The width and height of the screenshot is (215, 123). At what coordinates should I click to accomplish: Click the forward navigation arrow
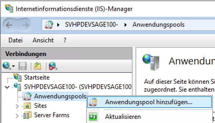tap(25, 25)
